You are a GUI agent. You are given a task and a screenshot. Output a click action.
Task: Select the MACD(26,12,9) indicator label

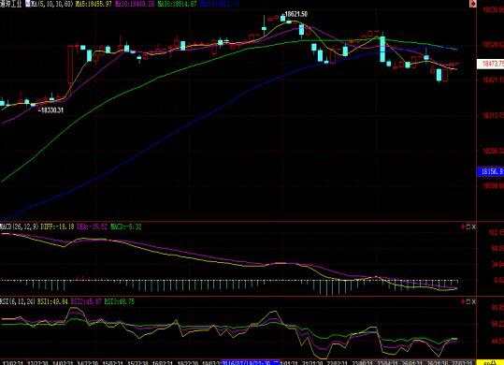[19, 226]
